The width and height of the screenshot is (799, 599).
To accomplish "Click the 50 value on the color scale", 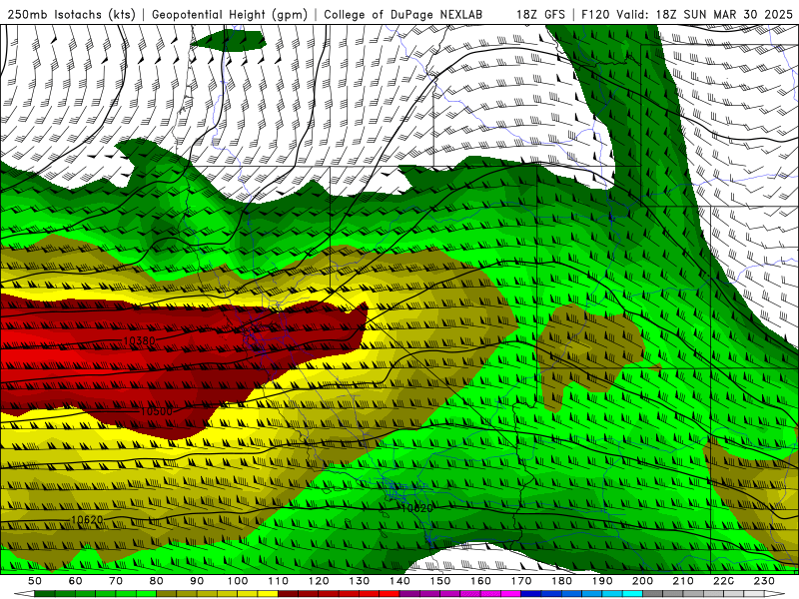I will coord(34,581).
